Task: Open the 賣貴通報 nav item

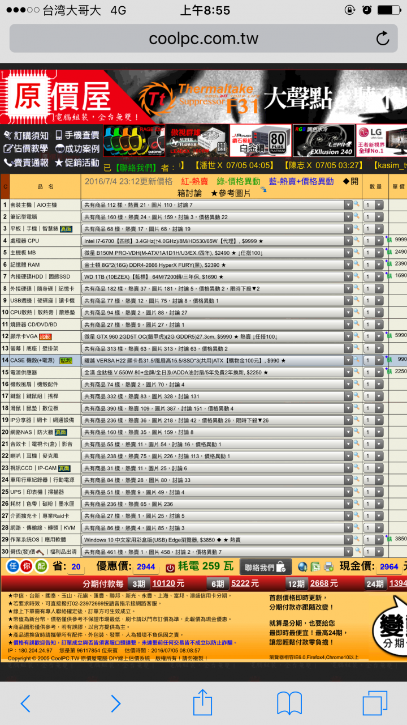Action: (26, 163)
